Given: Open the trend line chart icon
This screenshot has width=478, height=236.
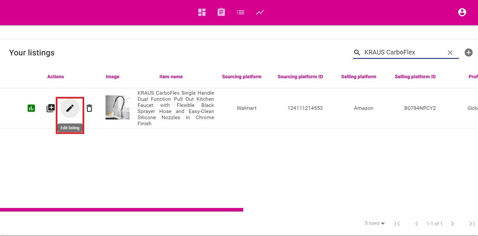Looking at the screenshot, I should tap(260, 12).
